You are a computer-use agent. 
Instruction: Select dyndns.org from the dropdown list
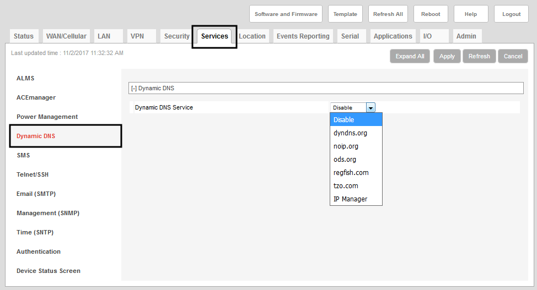(x=350, y=133)
